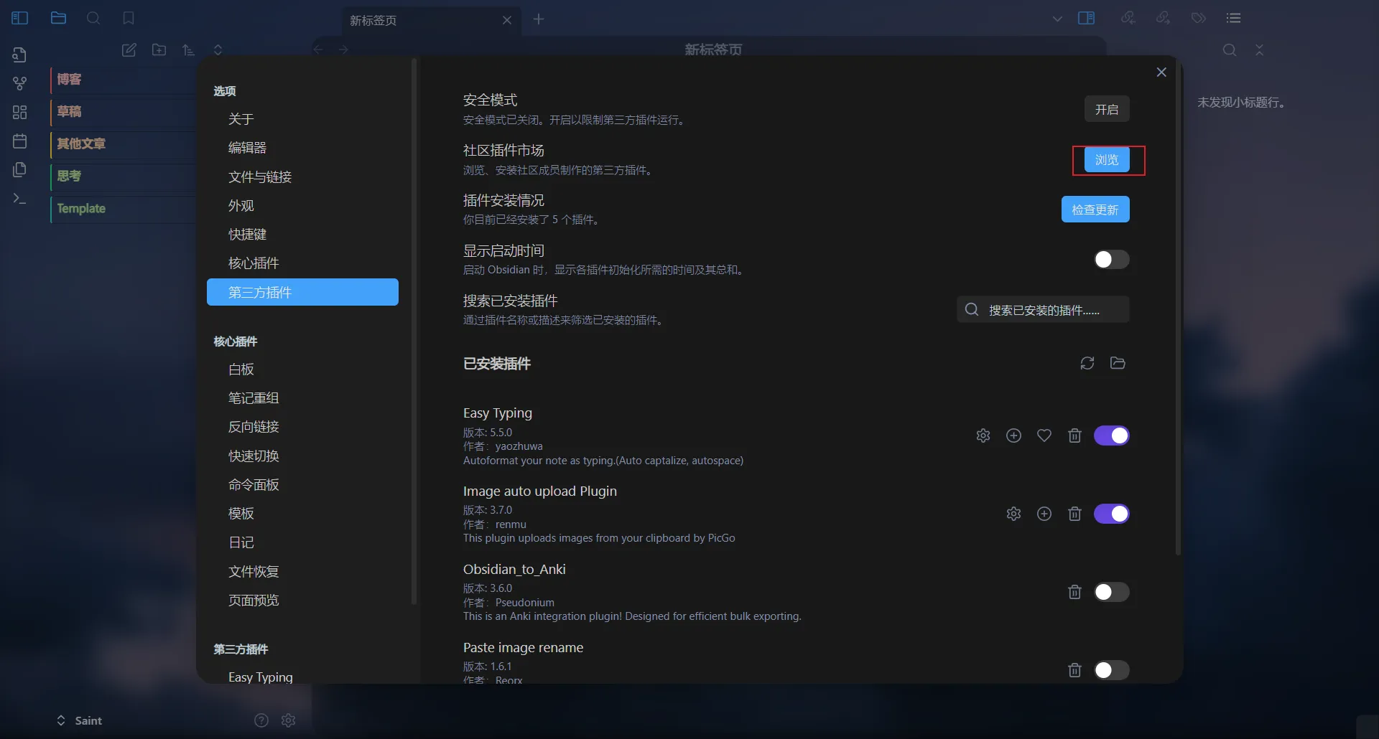This screenshot has width=1379, height=739.
Task: Expand the 博客 folder
Action: coord(124,80)
